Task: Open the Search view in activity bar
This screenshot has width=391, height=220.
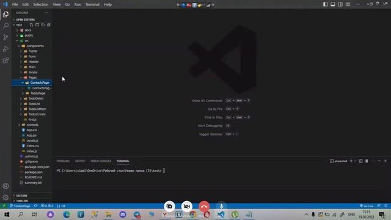Action: click(5, 26)
